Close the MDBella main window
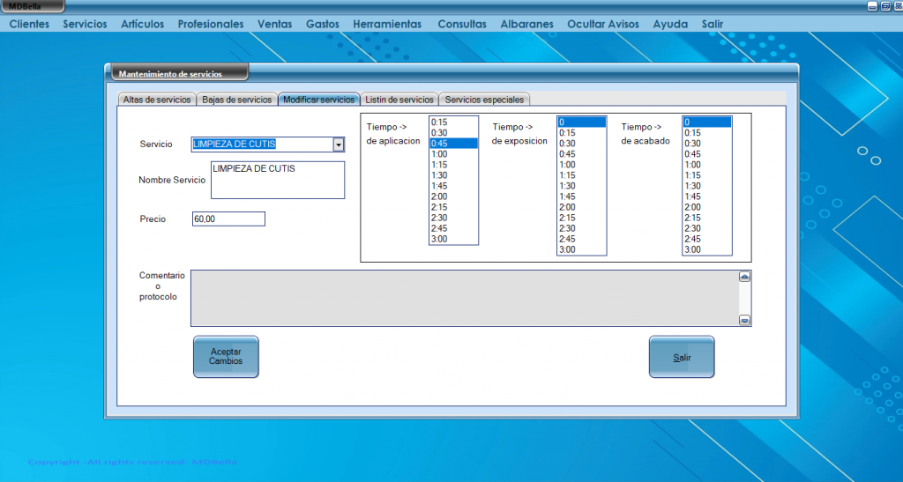The image size is (903, 482). [899, 6]
